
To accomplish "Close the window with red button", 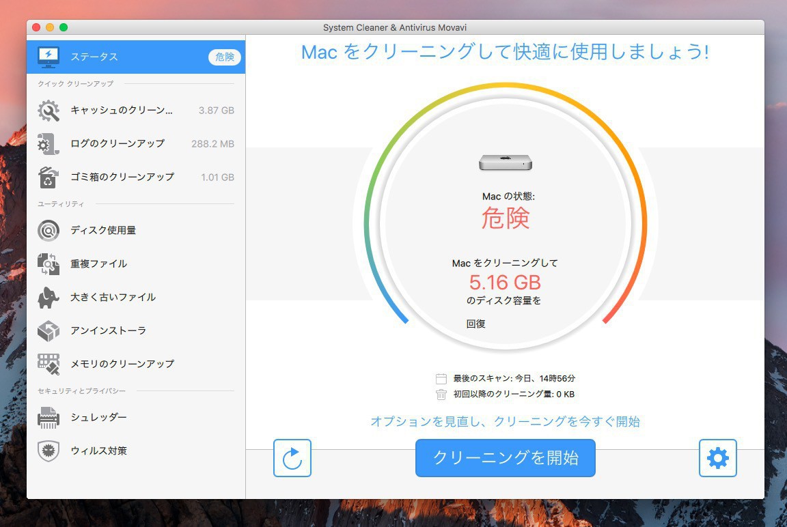I will [x=36, y=27].
